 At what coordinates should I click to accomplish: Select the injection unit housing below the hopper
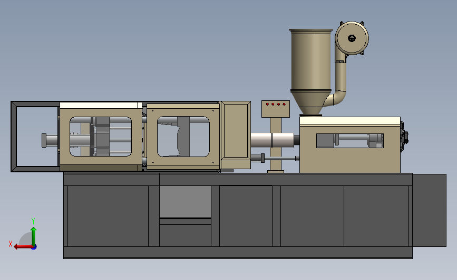pos(350,144)
